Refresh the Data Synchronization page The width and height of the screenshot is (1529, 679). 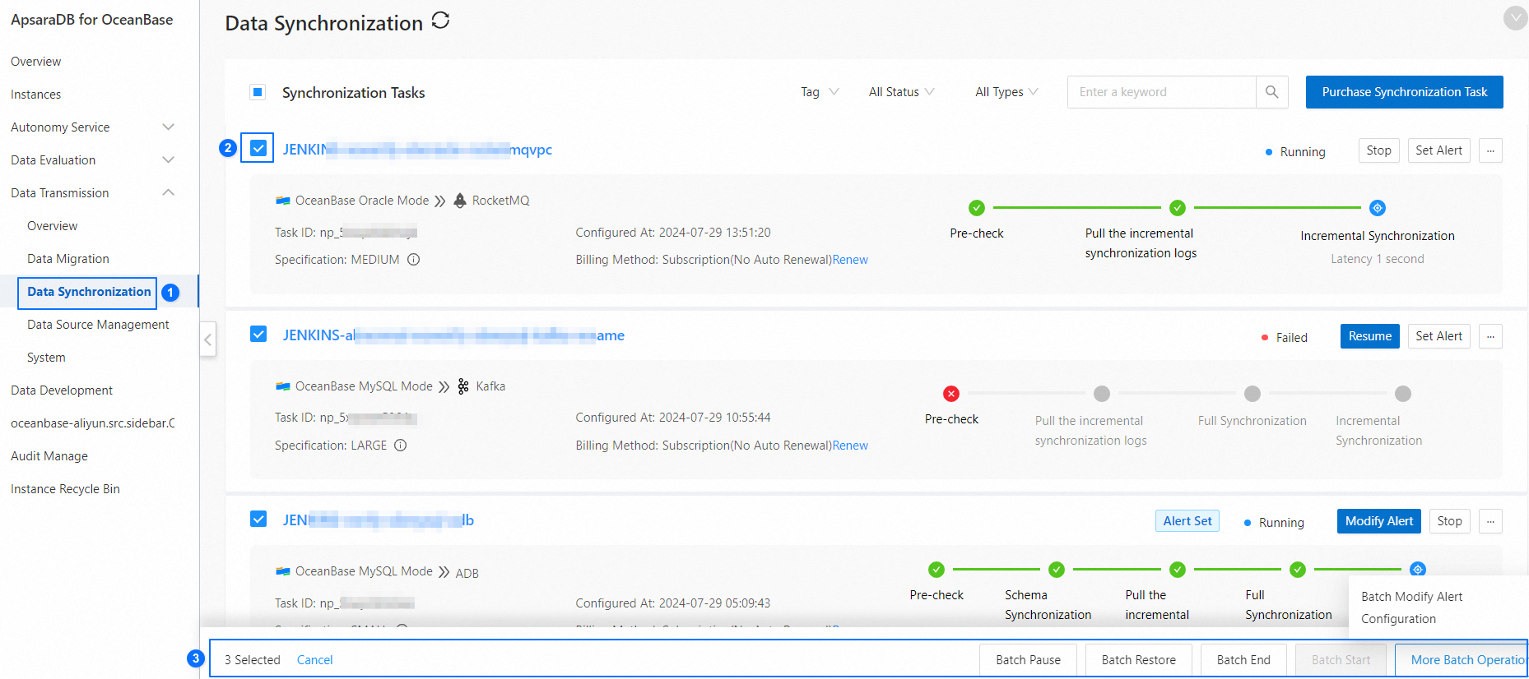coord(440,21)
